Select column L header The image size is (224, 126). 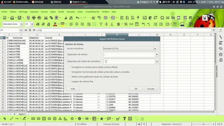[139, 35]
